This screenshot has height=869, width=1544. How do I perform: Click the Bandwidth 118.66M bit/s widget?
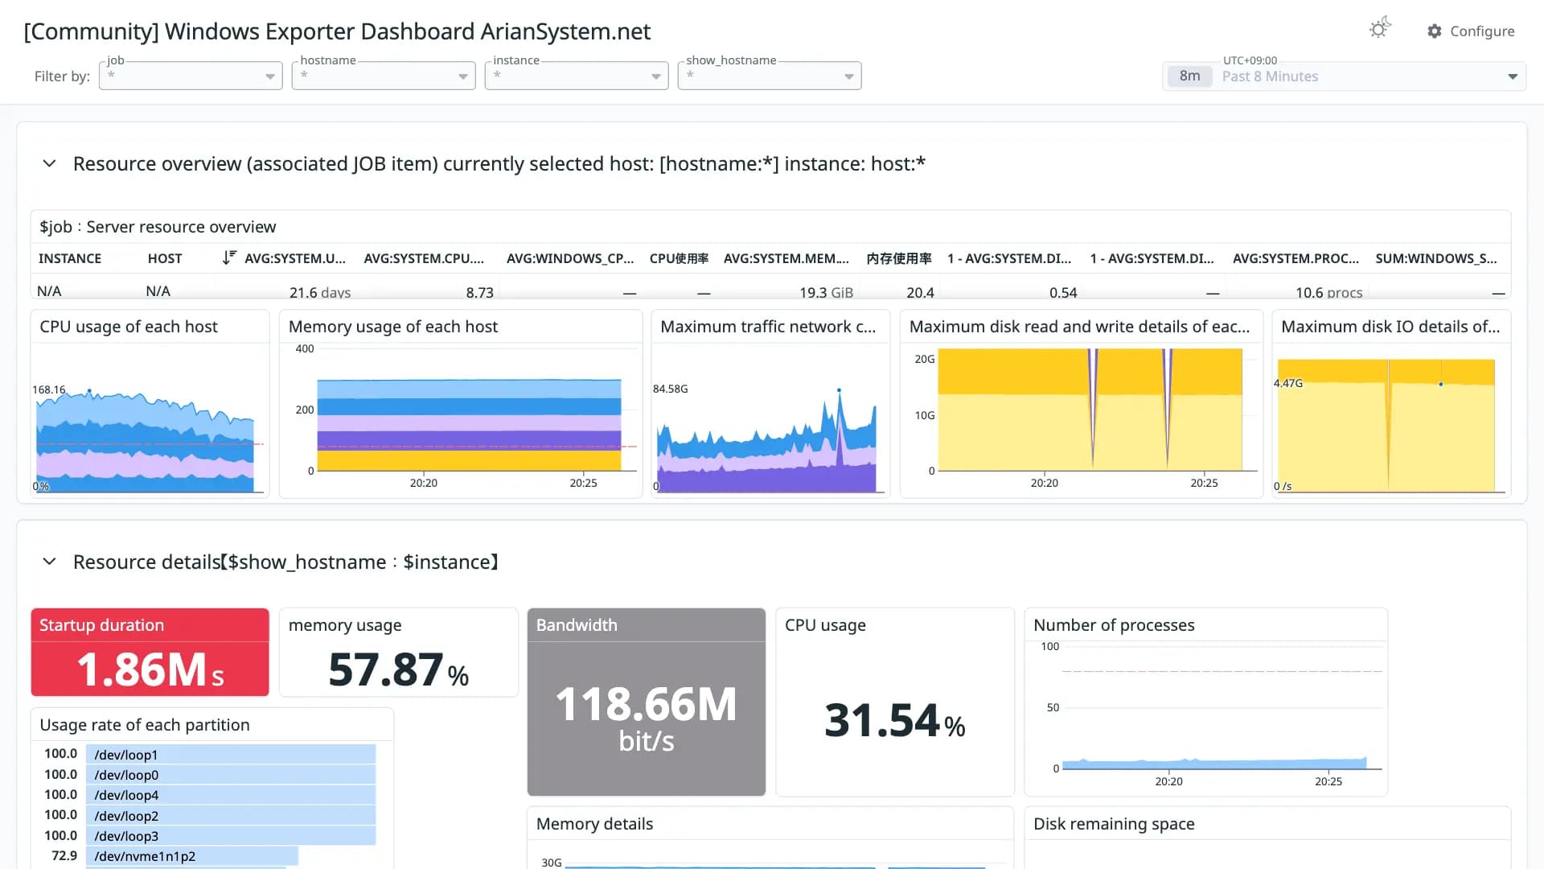646,702
